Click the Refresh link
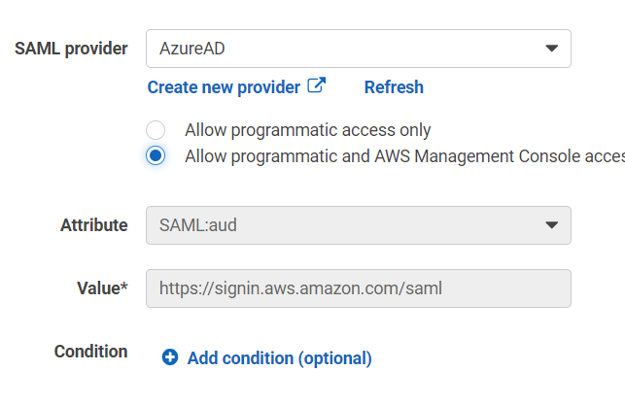 click(394, 87)
